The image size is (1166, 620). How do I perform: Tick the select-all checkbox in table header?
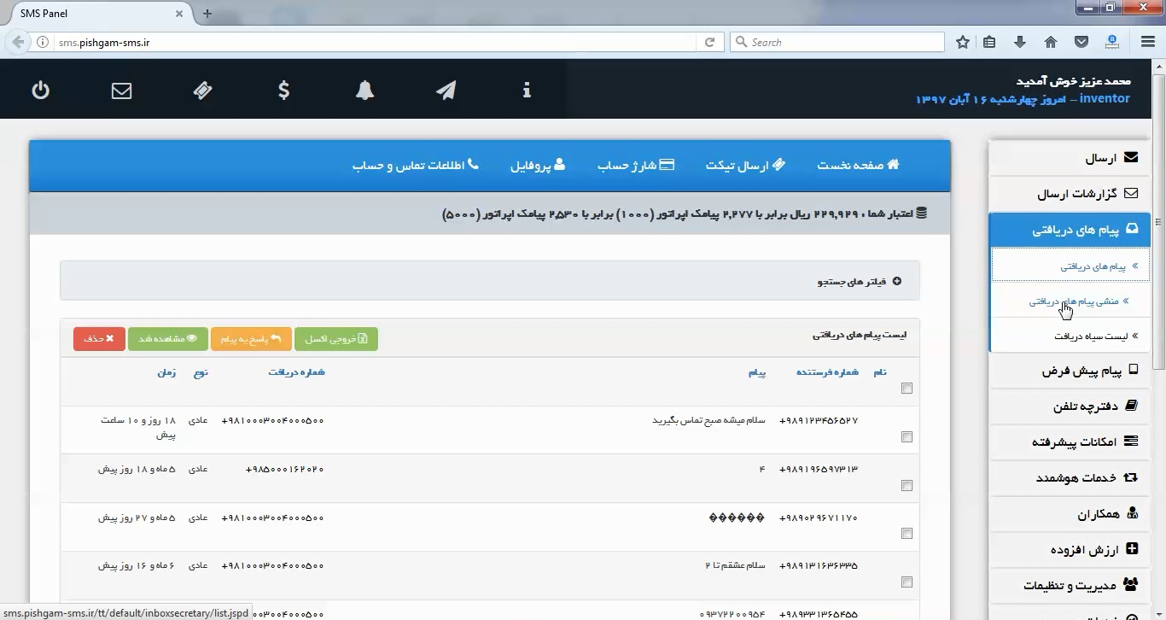tap(907, 388)
